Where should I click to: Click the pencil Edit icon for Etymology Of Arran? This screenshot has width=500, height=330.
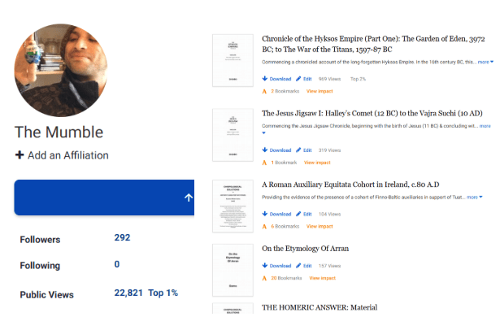pyautogui.click(x=298, y=266)
